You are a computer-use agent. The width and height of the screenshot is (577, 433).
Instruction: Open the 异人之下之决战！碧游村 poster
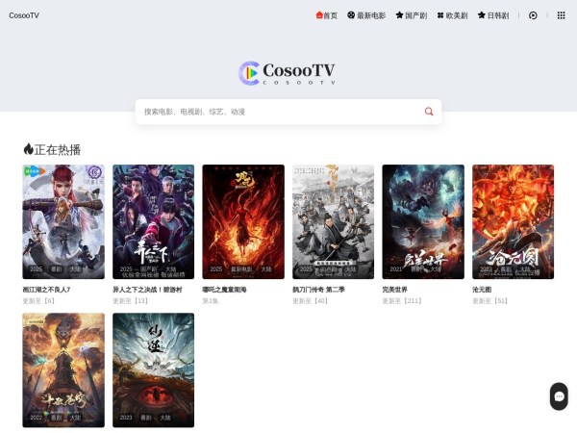[153, 221]
